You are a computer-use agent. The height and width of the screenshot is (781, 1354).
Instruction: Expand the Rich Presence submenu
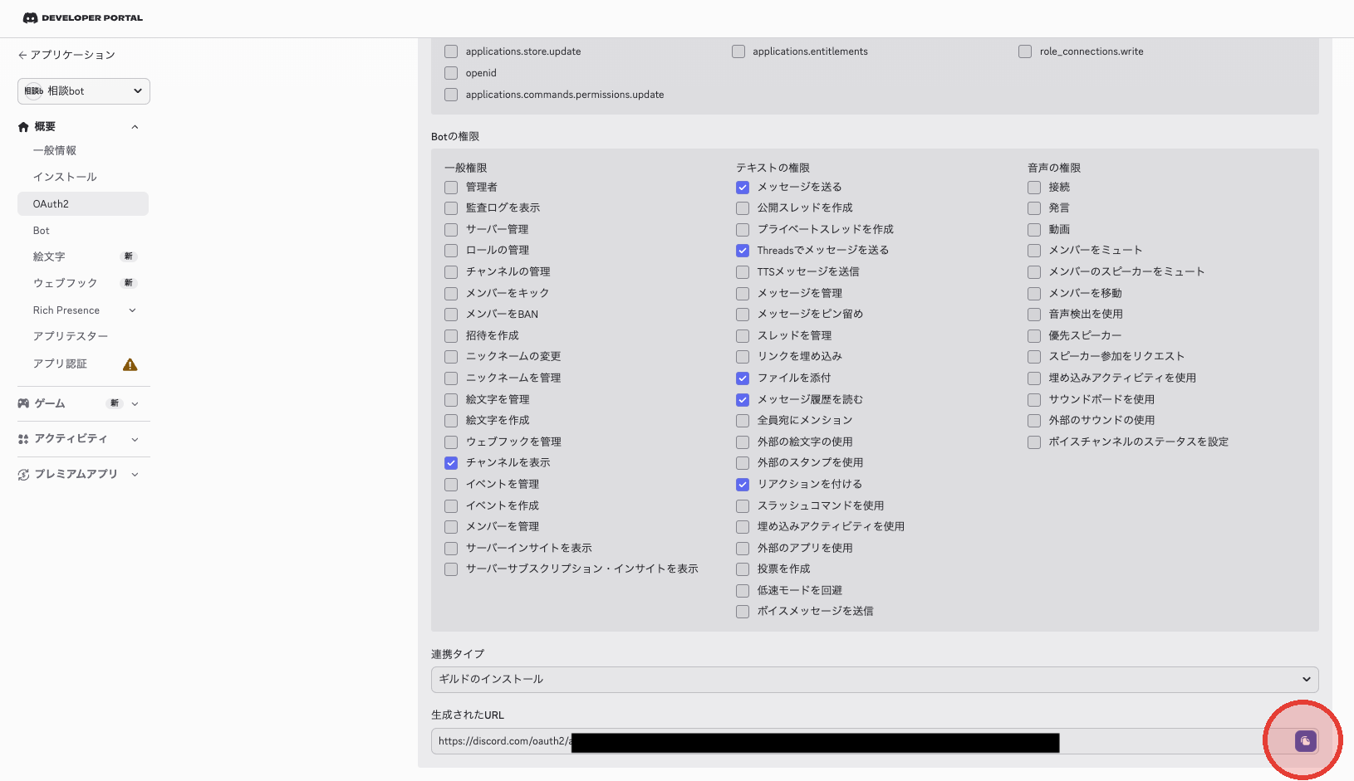(x=132, y=310)
